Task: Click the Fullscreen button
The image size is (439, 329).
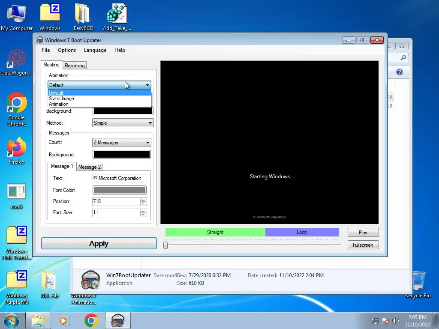Action: (363, 245)
